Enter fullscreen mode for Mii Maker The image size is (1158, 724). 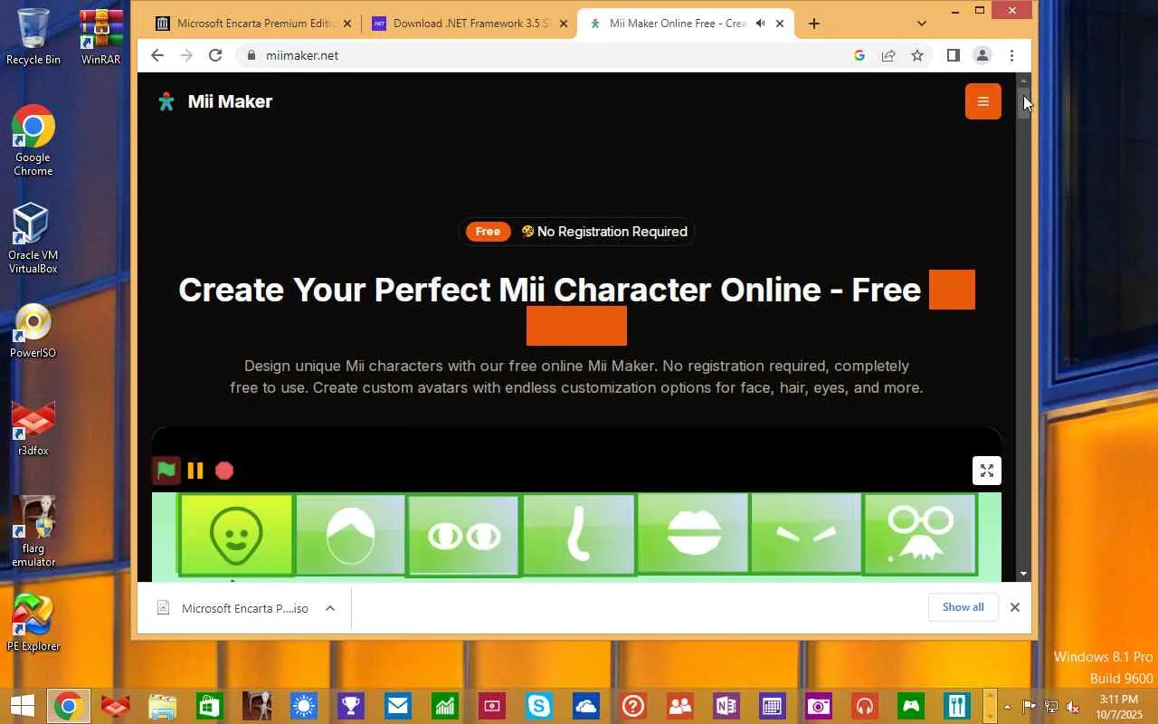pos(987,471)
